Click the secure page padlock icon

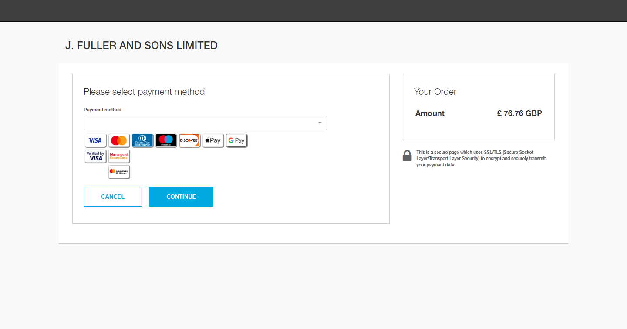[x=407, y=156]
